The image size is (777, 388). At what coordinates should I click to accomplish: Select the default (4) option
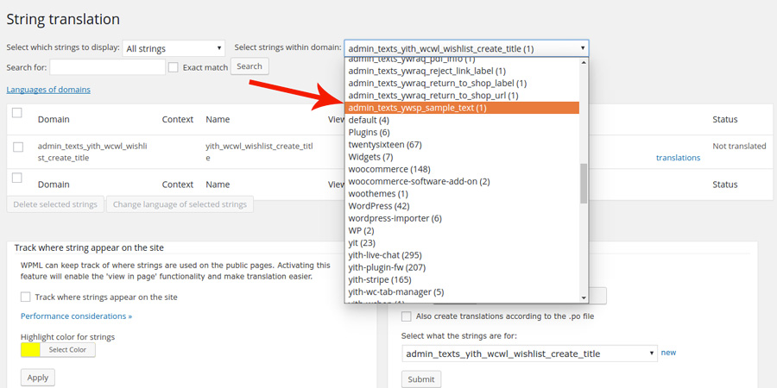tap(462, 120)
